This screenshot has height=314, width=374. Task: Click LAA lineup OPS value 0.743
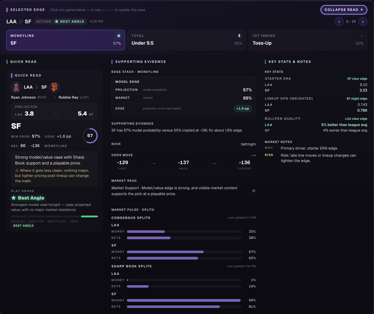tap(362, 105)
